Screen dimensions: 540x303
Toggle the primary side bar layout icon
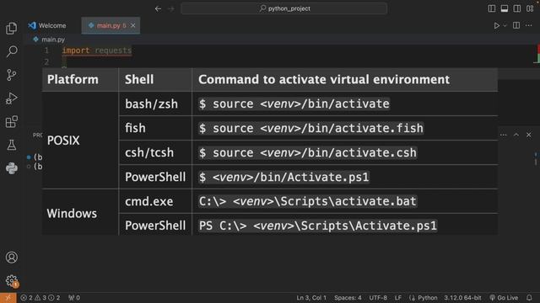[492, 8]
